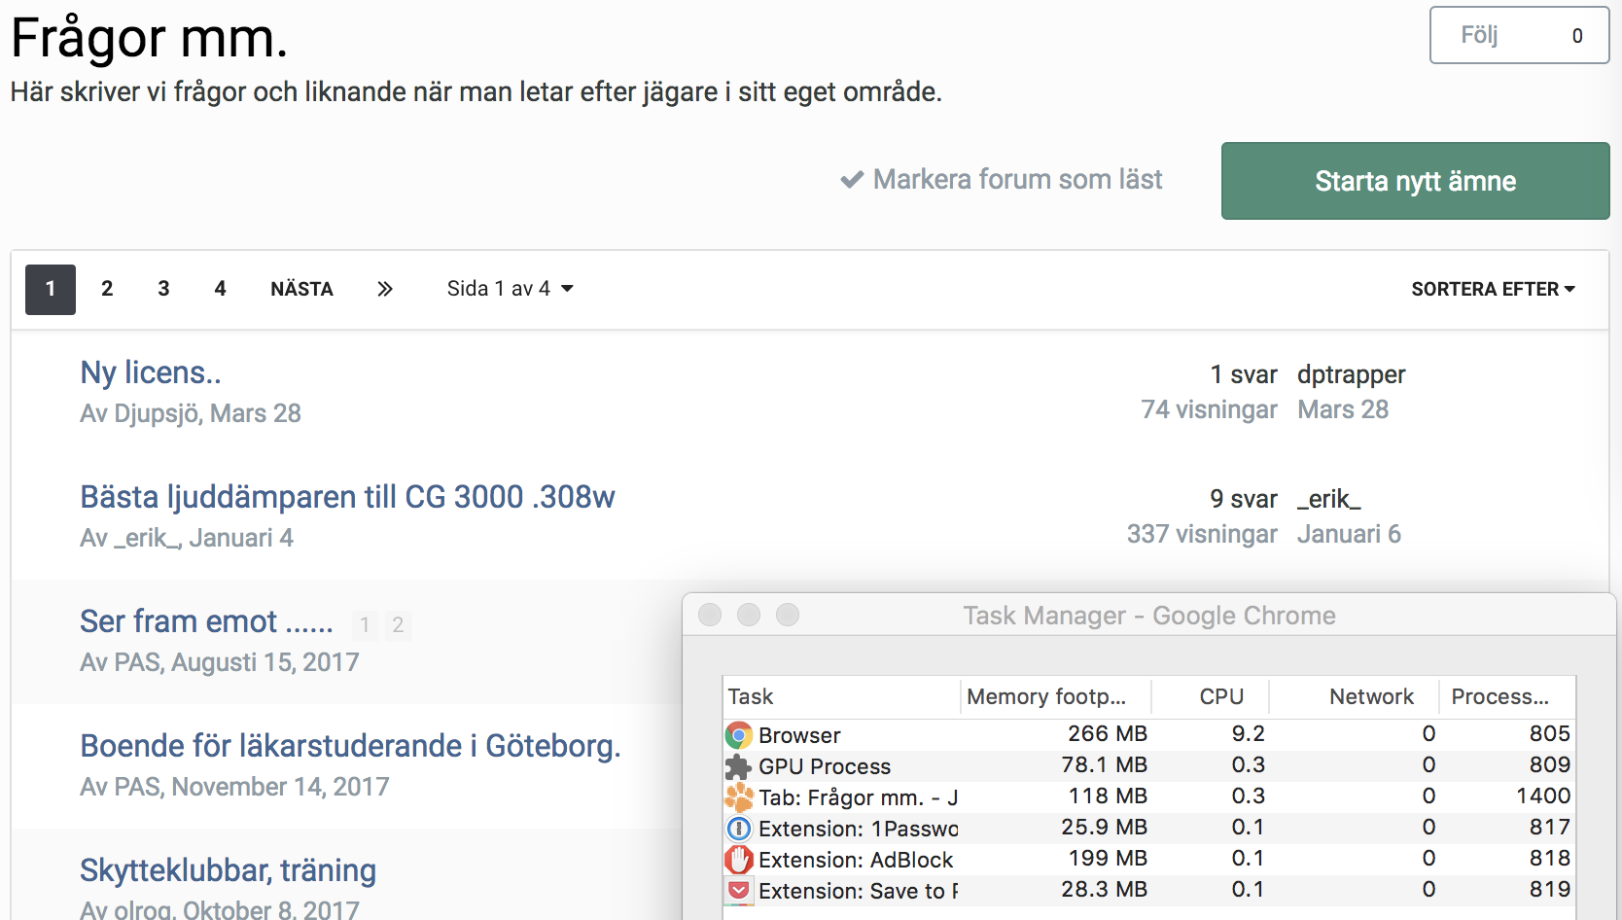Go to page 2 of the forum

[107, 289]
